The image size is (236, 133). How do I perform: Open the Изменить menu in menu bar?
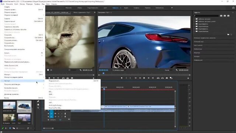[x=9, y=4]
